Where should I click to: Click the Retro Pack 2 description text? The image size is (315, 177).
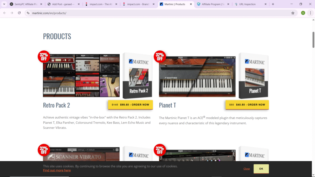tap(97, 122)
